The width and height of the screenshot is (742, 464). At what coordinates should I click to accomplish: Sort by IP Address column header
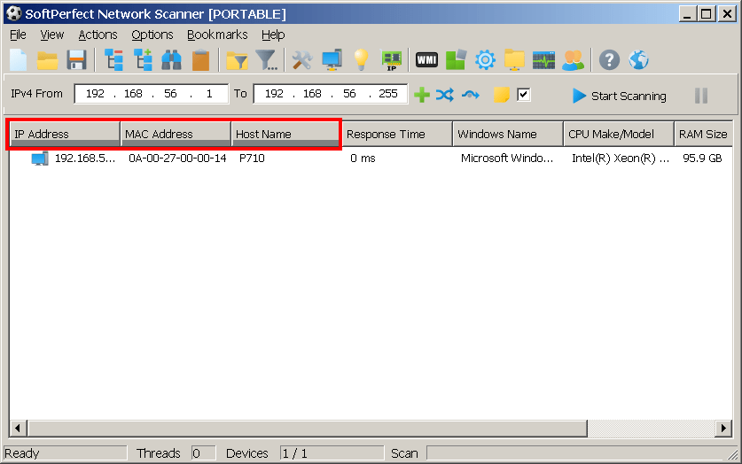(x=66, y=135)
